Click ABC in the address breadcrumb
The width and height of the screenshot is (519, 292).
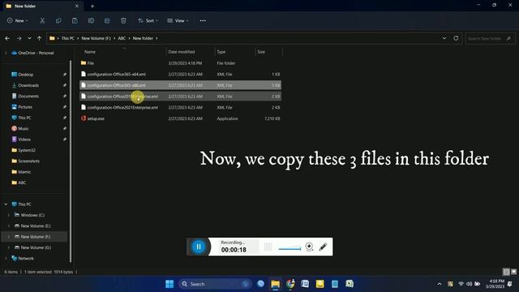coord(122,38)
